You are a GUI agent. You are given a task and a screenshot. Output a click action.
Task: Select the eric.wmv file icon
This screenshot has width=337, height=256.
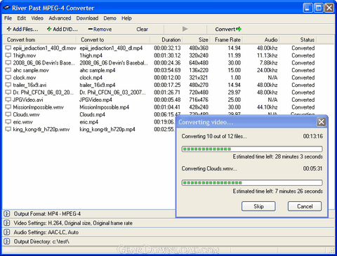tap(8, 122)
